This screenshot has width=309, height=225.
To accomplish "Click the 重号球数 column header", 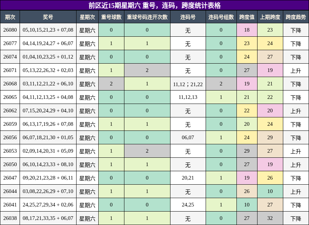I will point(111,17).
